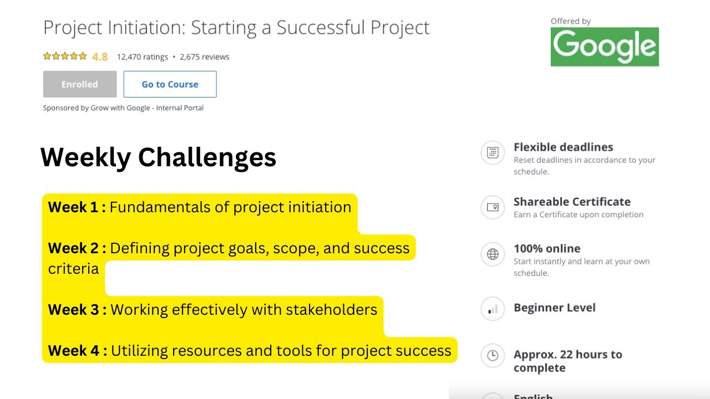Image resolution: width=710 pixels, height=399 pixels.
Task: Click the Grow with Google sponsor text
Action: pyautogui.click(x=123, y=108)
